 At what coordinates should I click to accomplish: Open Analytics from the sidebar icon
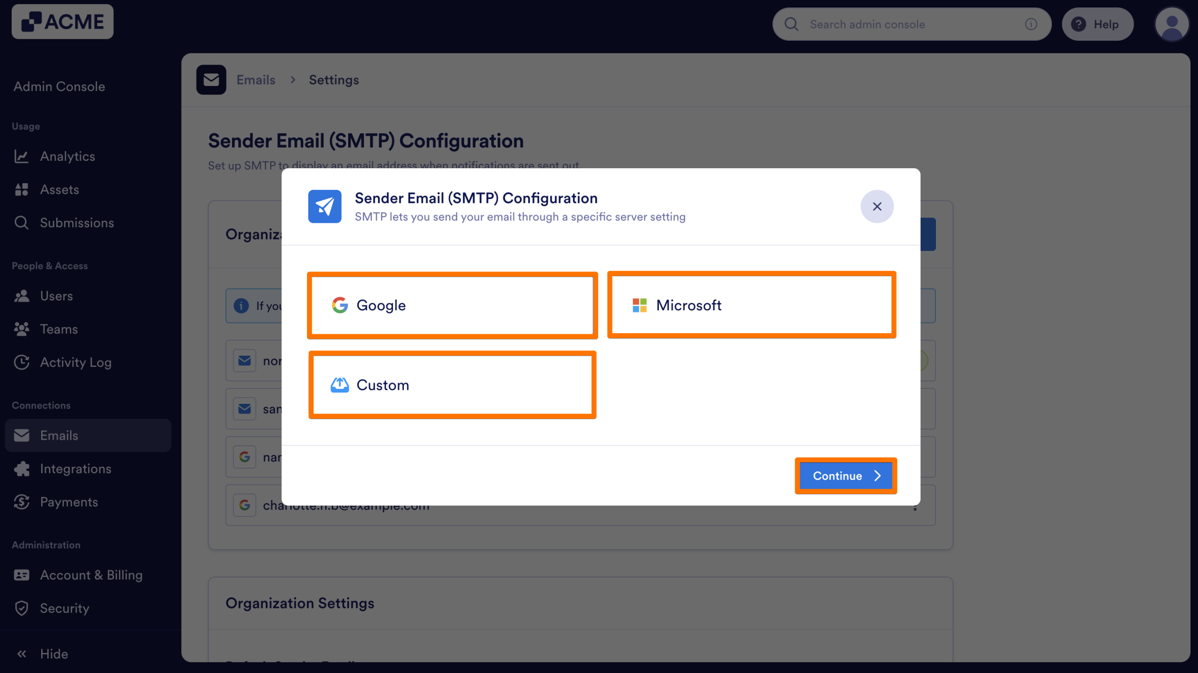coord(22,156)
